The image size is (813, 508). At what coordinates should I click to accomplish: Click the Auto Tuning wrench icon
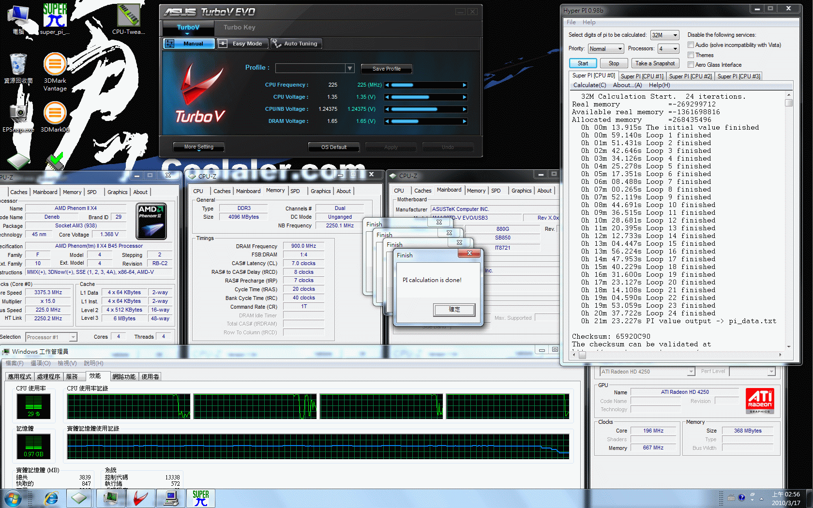click(277, 44)
